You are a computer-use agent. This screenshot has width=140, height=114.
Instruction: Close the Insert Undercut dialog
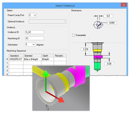pos(124,5)
